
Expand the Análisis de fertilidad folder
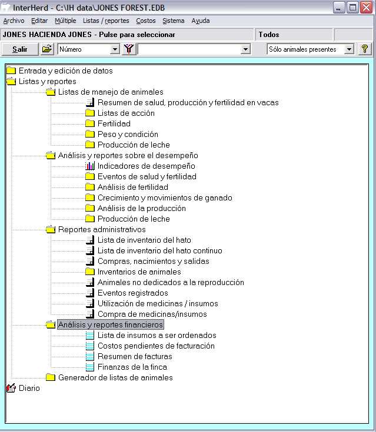[90, 187]
